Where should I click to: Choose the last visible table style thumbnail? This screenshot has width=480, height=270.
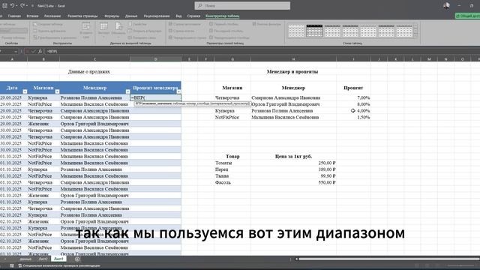point(404,31)
